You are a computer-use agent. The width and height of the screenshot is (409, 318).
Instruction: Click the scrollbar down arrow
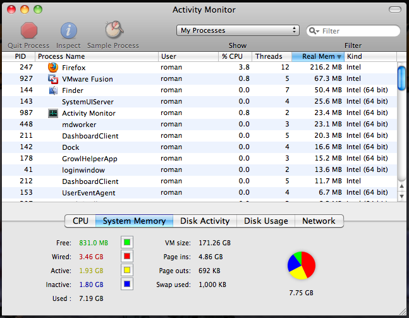point(401,196)
